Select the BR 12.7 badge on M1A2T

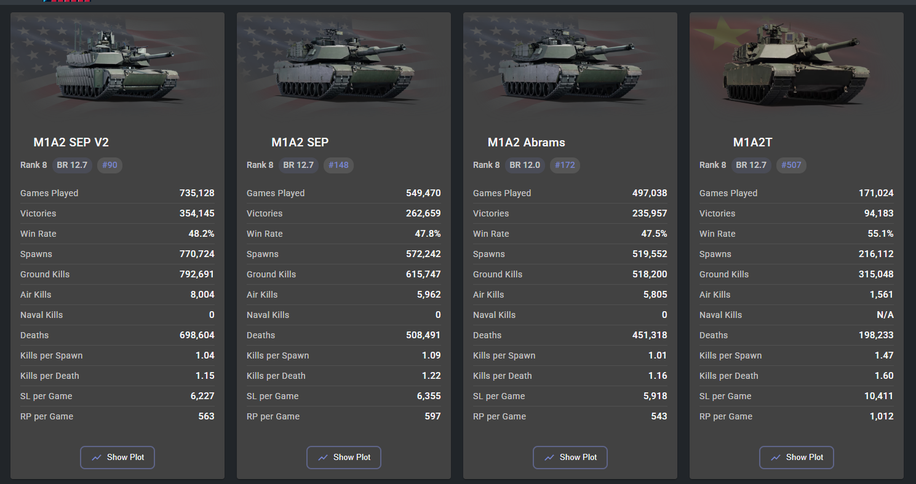[x=751, y=165]
